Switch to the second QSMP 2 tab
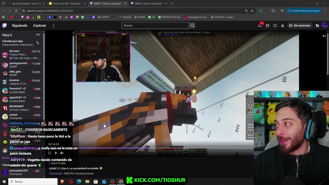 (x=148, y=4)
